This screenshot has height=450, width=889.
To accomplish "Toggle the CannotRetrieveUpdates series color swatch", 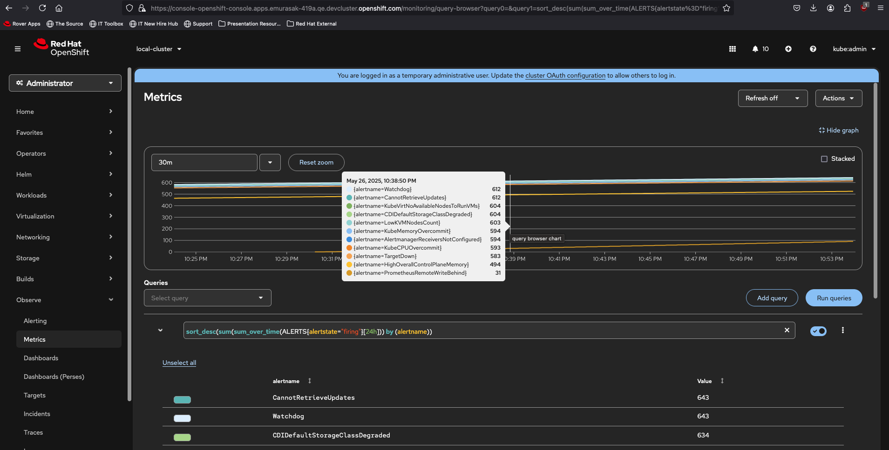I will (182, 400).
